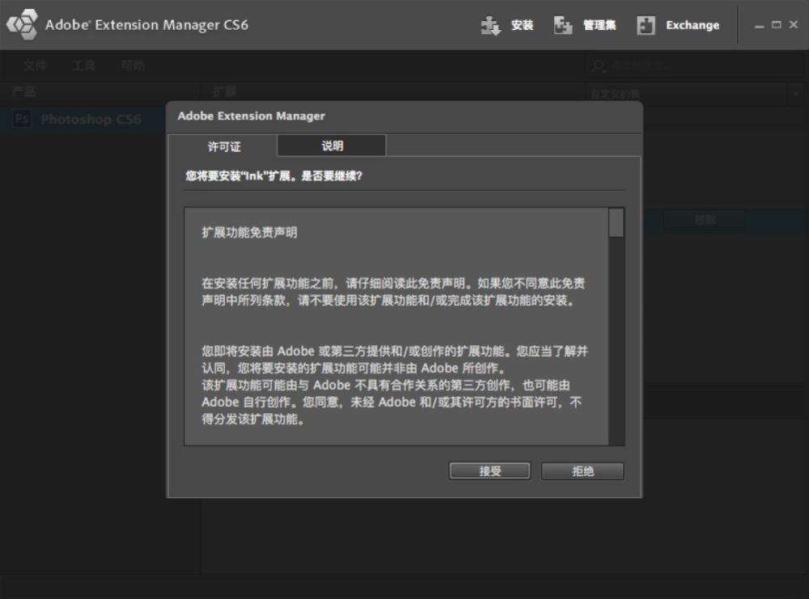The width and height of the screenshot is (809, 599).
Task: Decline the license by clicking 拒绝
Action: pyautogui.click(x=582, y=471)
